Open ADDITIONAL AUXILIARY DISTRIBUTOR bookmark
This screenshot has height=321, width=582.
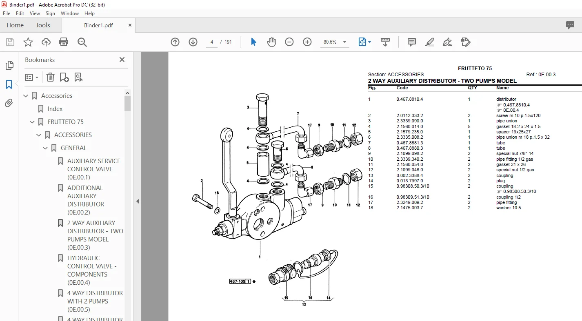point(86,200)
